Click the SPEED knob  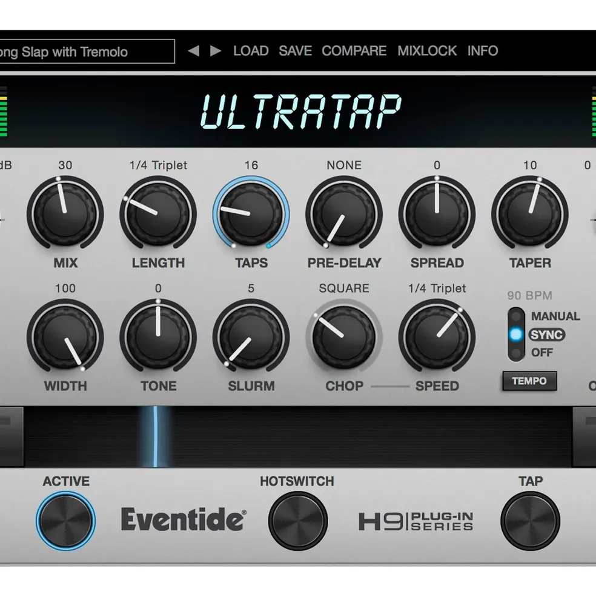[437, 336]
